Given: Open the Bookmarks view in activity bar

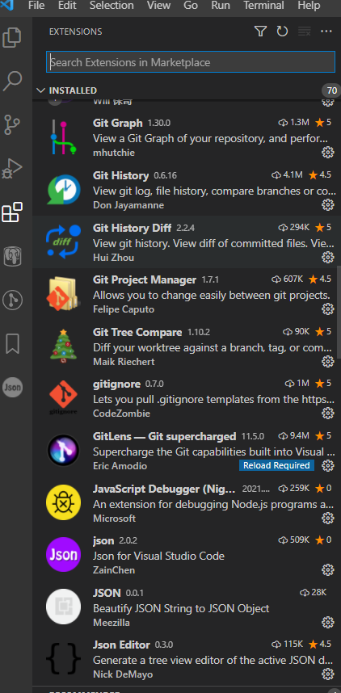Looking at the screenshot, I should (x=12, y=343).
